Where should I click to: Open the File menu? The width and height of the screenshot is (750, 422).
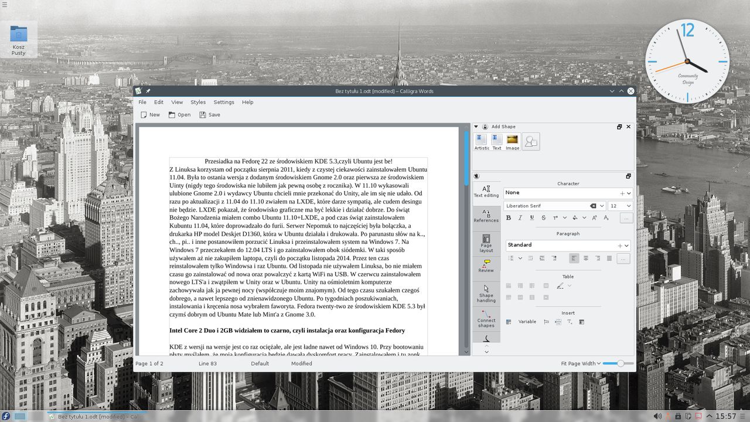click(x=142, y=102)
